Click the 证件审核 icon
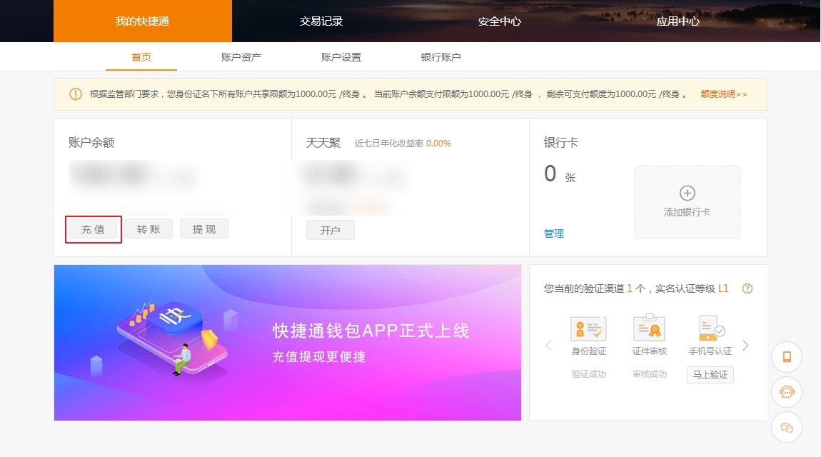 tap(649, 328)
